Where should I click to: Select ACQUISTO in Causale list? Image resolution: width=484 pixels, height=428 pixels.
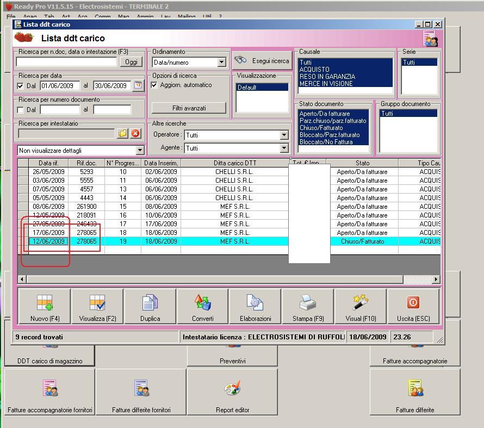coord(314,70)
